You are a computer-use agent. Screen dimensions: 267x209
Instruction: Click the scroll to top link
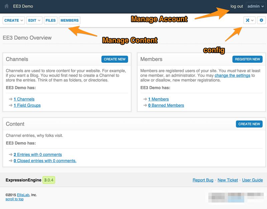(x=14, y=199)
